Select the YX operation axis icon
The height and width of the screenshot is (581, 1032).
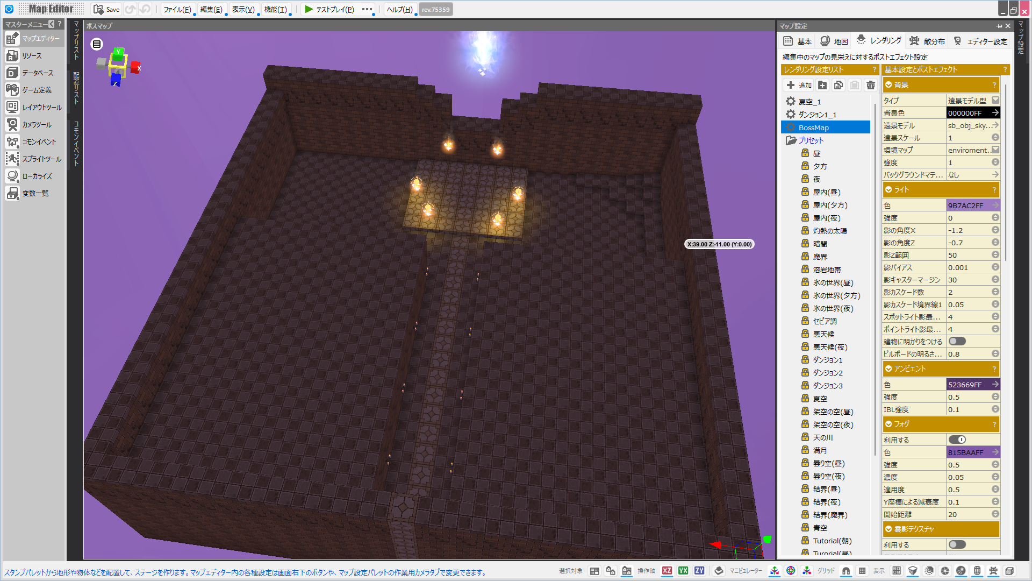683,571
